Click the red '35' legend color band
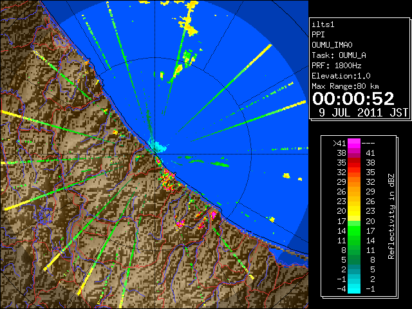Screen dimensions: 412x309 (354, 163)
